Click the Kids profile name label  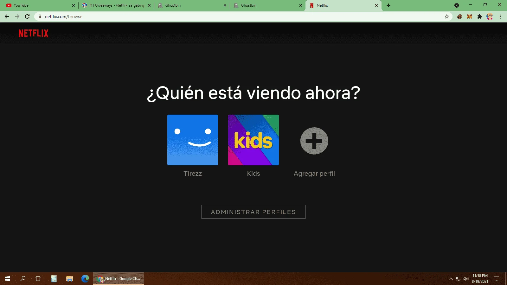(253, 174)
